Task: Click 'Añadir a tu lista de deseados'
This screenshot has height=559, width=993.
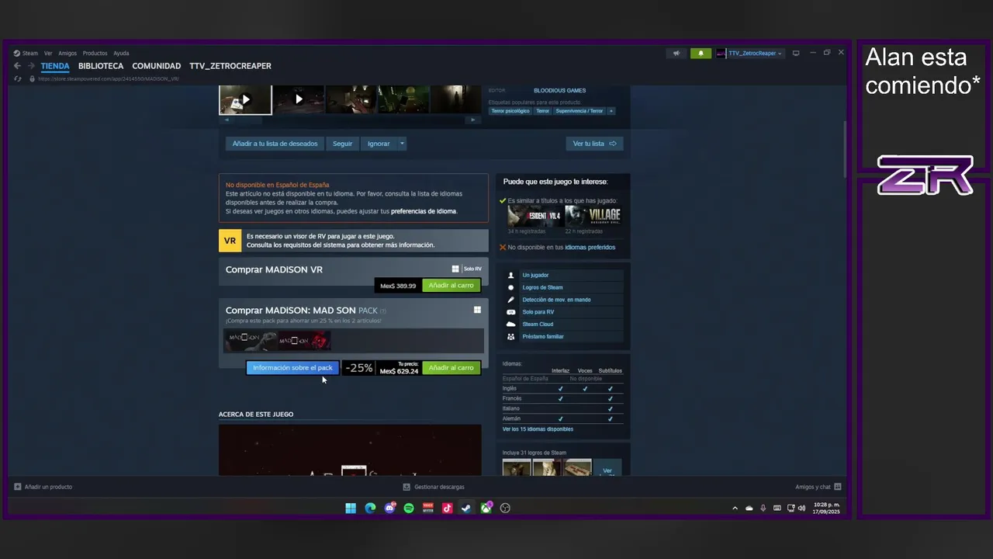Action: coord(275,144)
